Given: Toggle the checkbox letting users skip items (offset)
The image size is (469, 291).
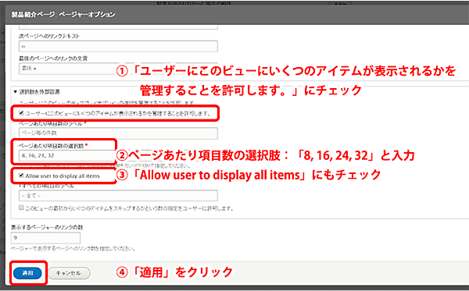Looking at the screenshot, I should [21, 208].
